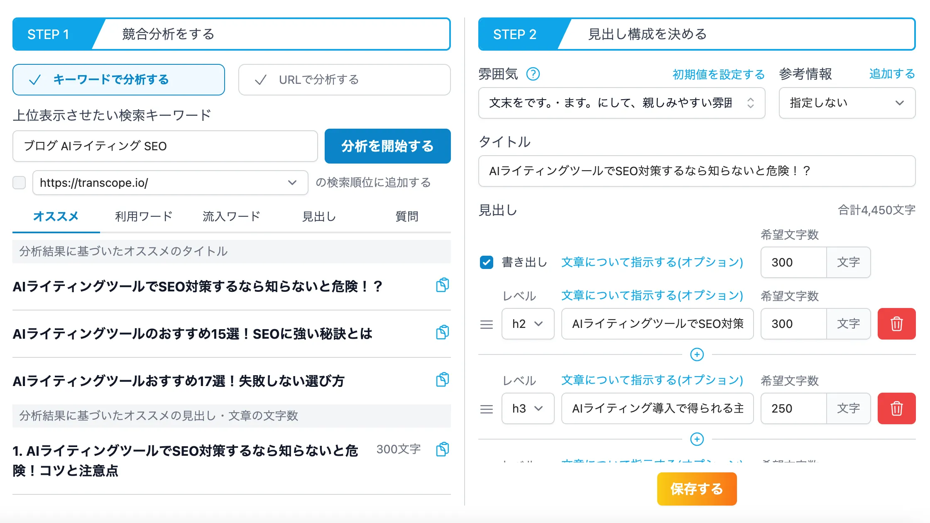
Task: Edit the h3 heading text field
Action: click(x=657, y=408)
